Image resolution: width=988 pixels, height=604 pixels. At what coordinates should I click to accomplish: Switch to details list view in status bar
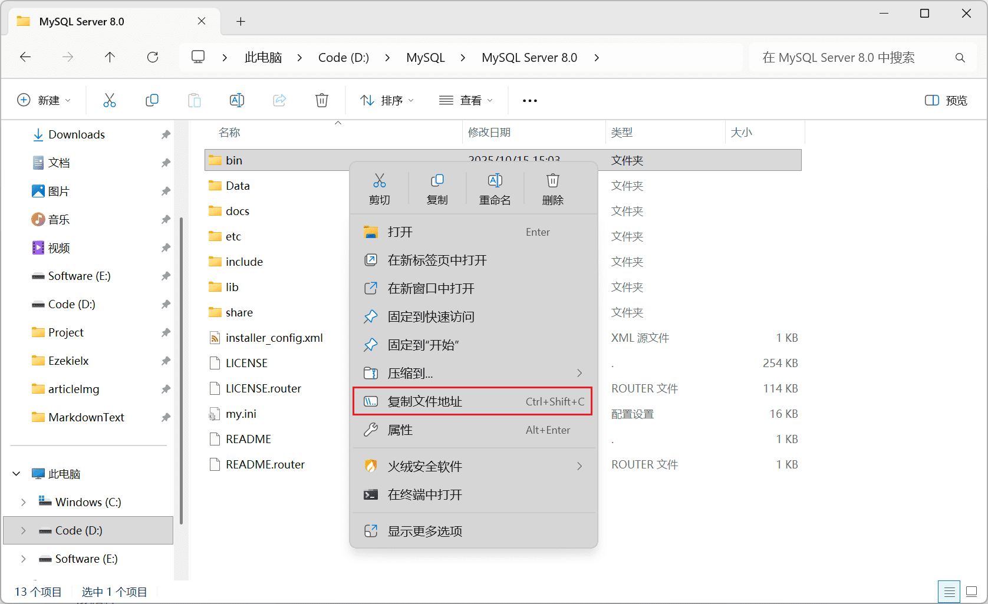point(949,592)
